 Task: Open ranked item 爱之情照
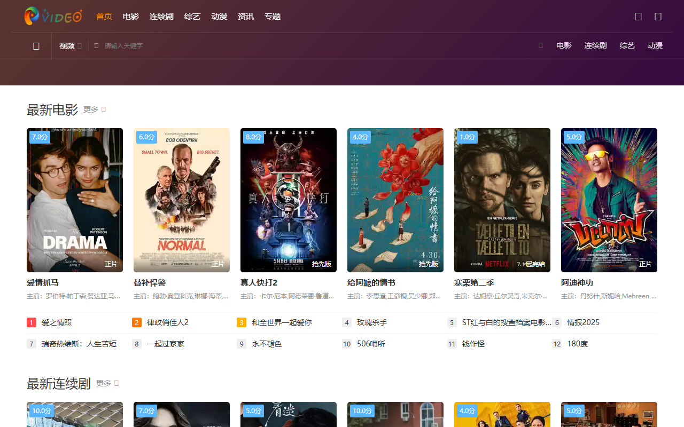click(57, 322)
